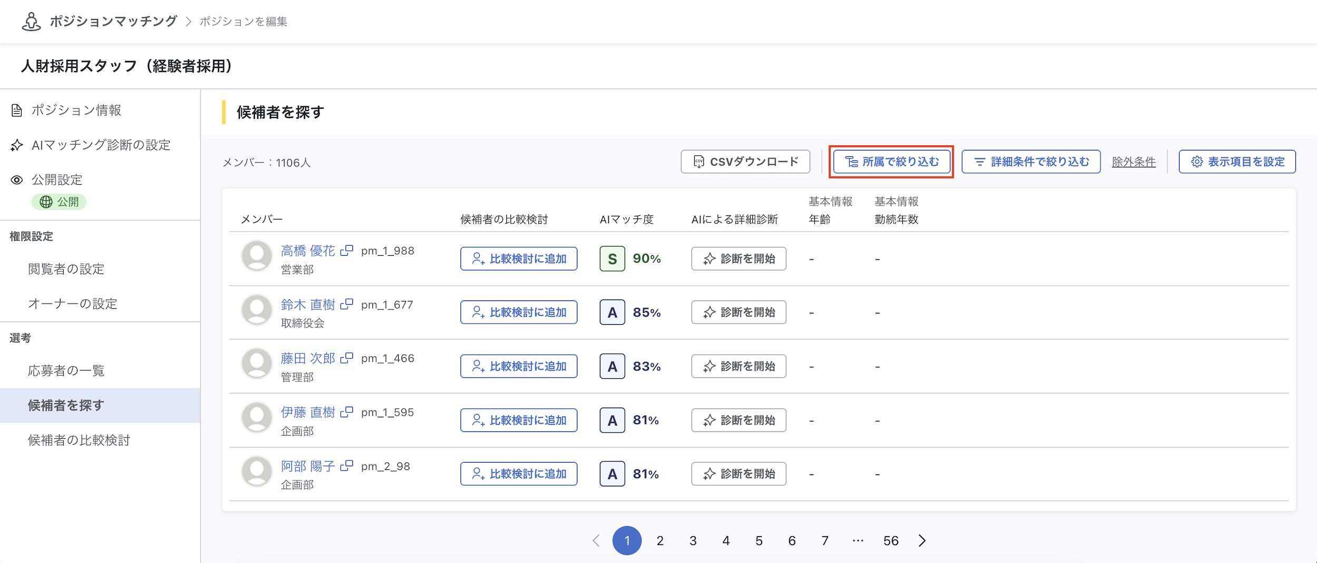Start 診断を開始 for 伊藤 直樹
Screen dimensions: 1317x563
(739, 420)
